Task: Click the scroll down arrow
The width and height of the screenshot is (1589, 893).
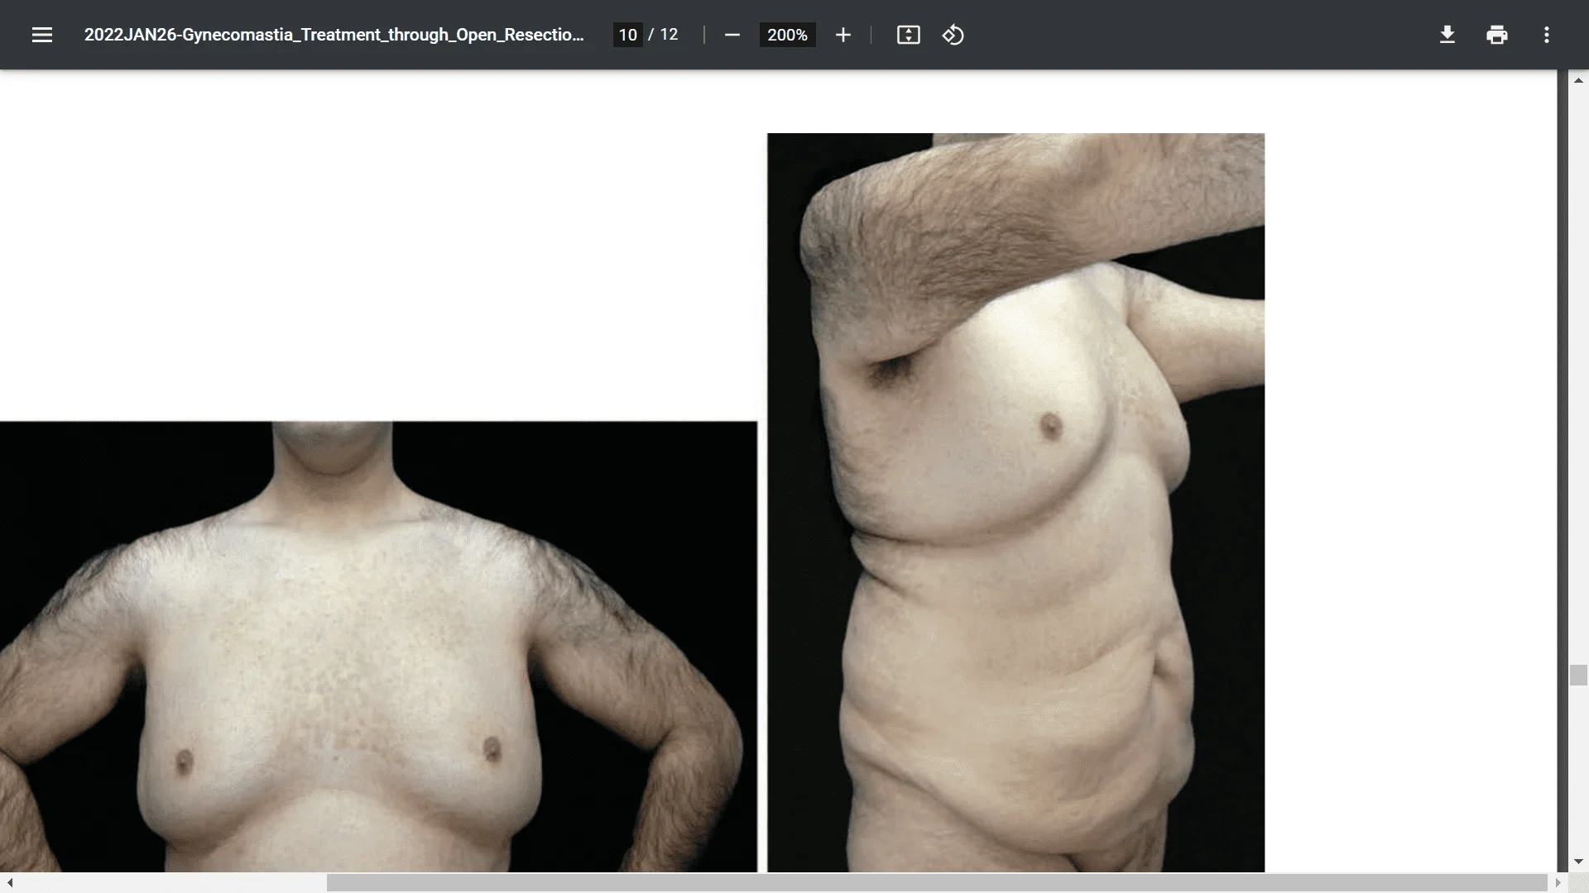Action: click(x=1578, y=862)
